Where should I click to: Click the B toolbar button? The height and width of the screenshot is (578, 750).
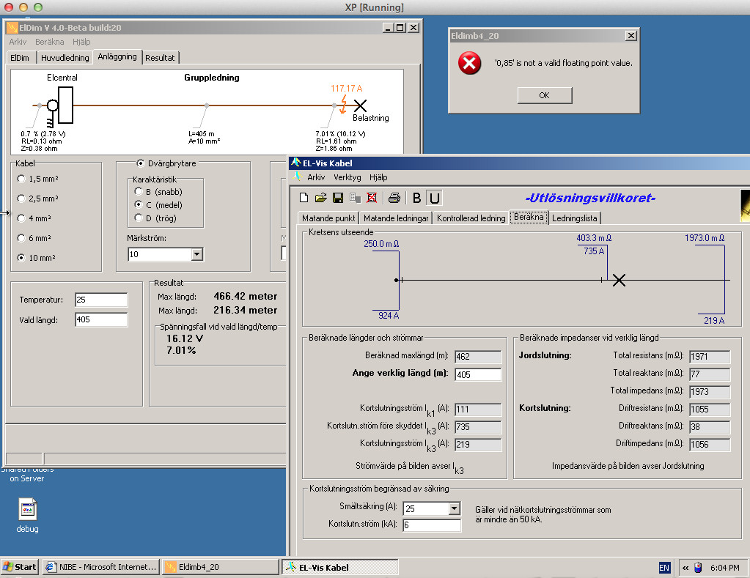[417, 198]
